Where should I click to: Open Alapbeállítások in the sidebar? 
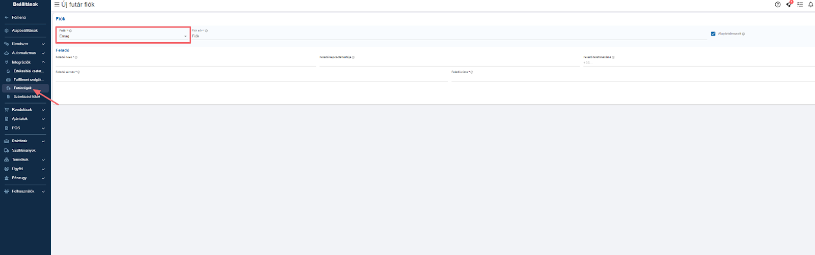(24, 30)
